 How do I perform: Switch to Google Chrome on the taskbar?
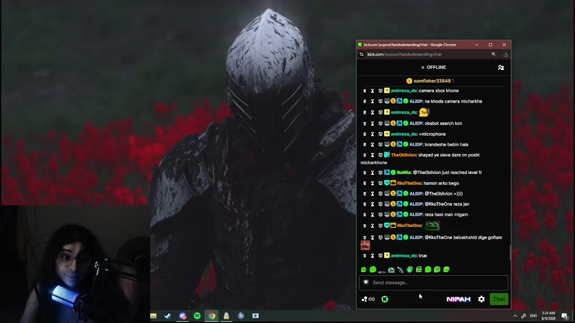click(x=212, y=316)
